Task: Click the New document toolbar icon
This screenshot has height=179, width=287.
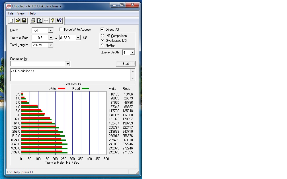Action: pos(11,20)
